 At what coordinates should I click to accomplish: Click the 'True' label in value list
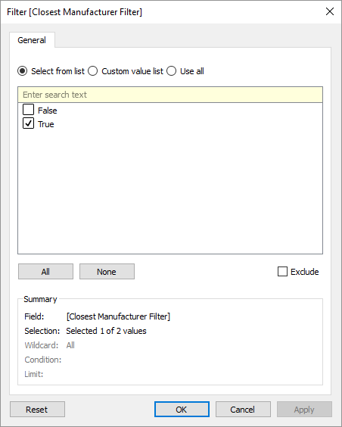46,124
